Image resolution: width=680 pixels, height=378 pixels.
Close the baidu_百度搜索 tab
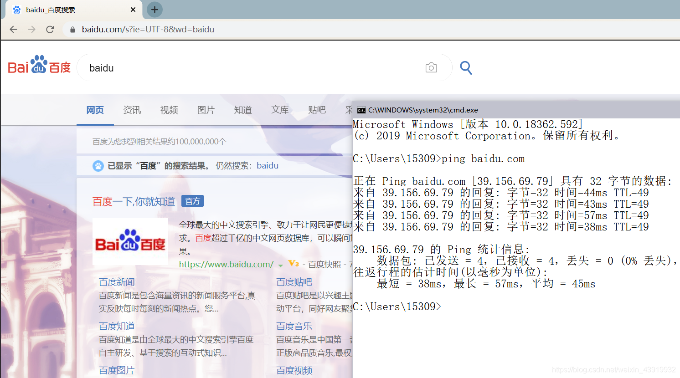coord(133,10)
